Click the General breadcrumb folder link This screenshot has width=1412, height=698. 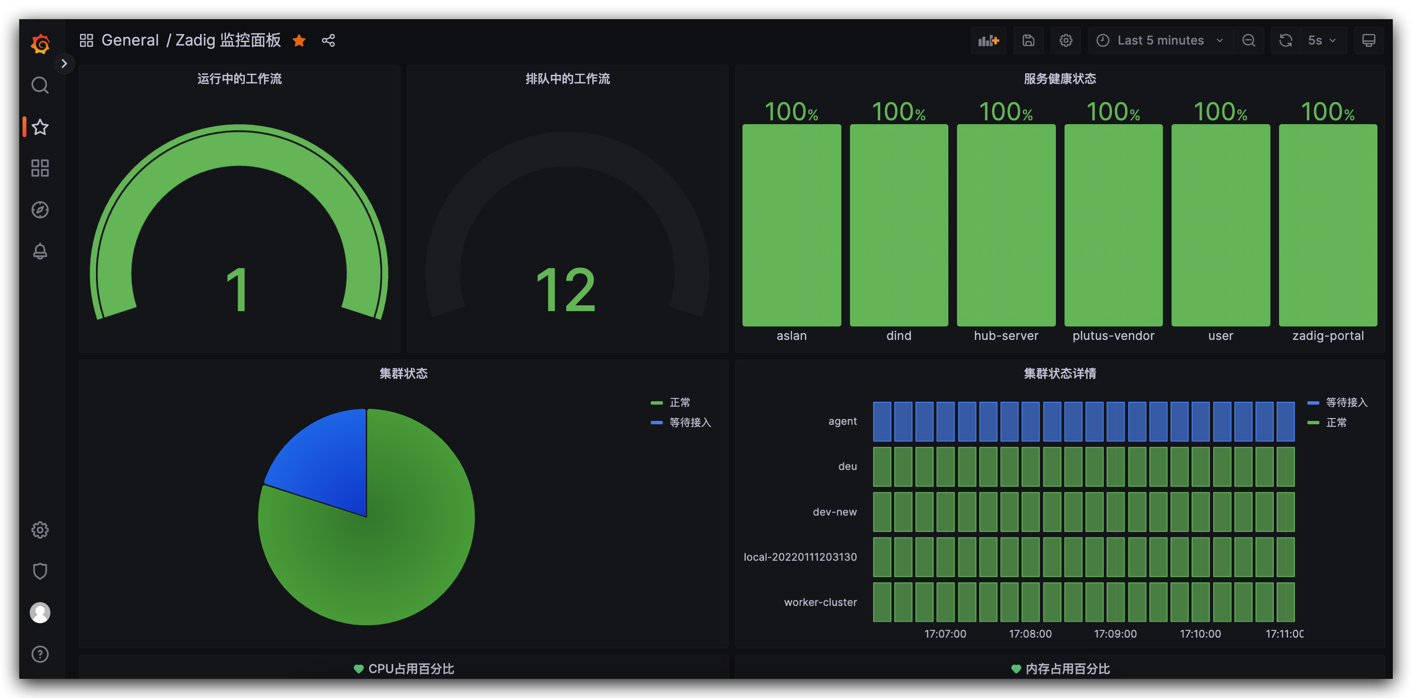click(x=130, y=41)
